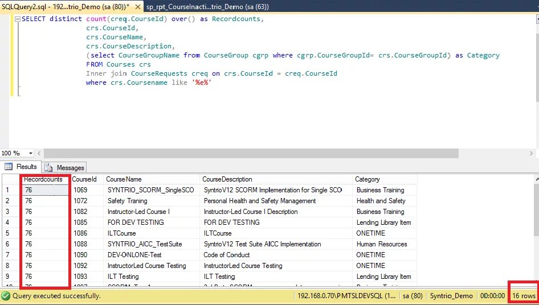Click the Query executed successfully status icon
The height and width of the screenshot is (305, 539).
[x=6, y=296]
